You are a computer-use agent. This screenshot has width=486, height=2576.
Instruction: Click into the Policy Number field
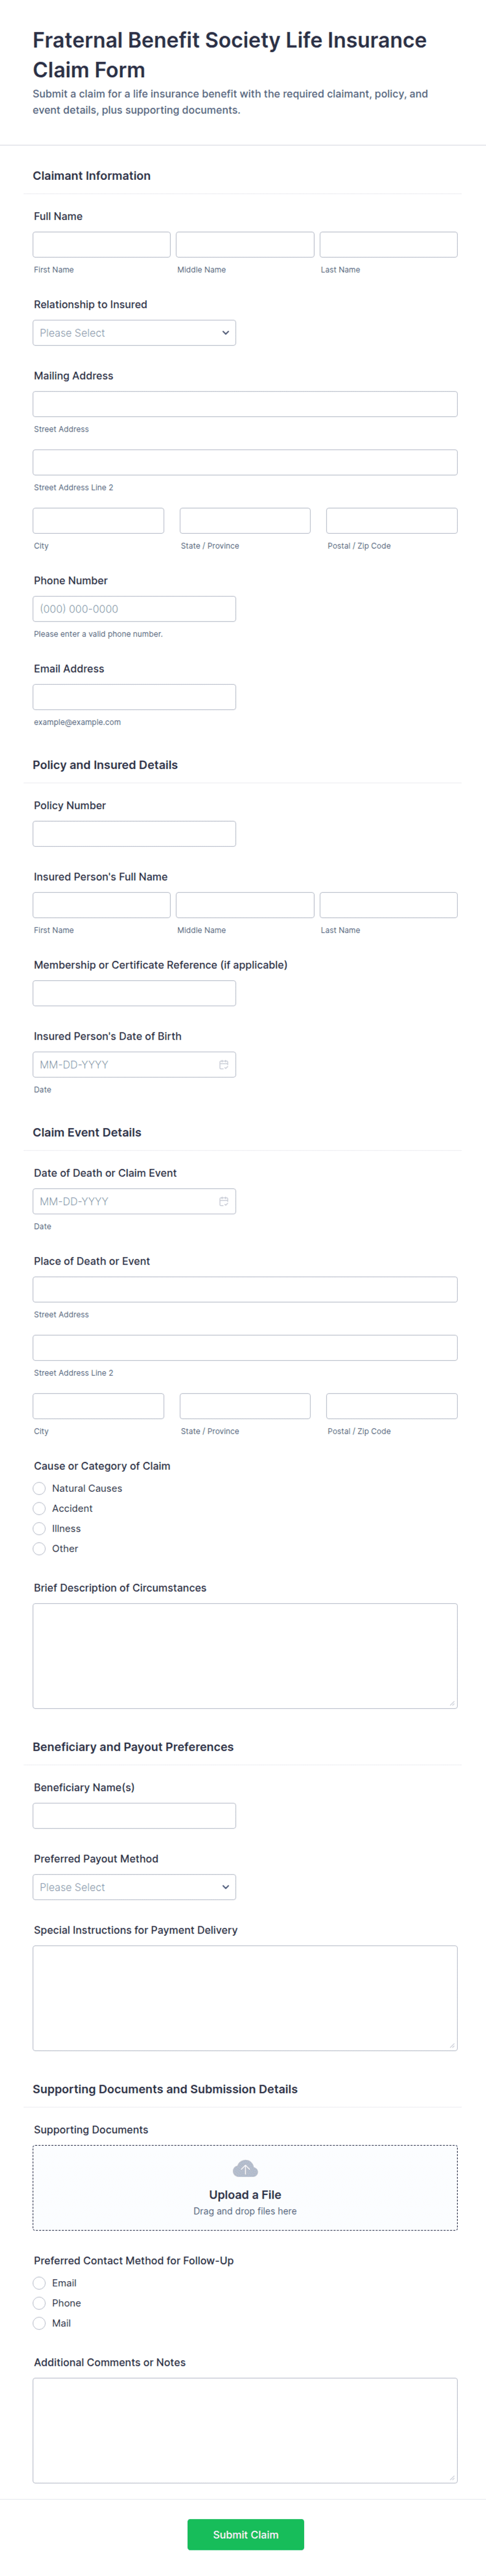pyautogui.click(x=134, y=834)
